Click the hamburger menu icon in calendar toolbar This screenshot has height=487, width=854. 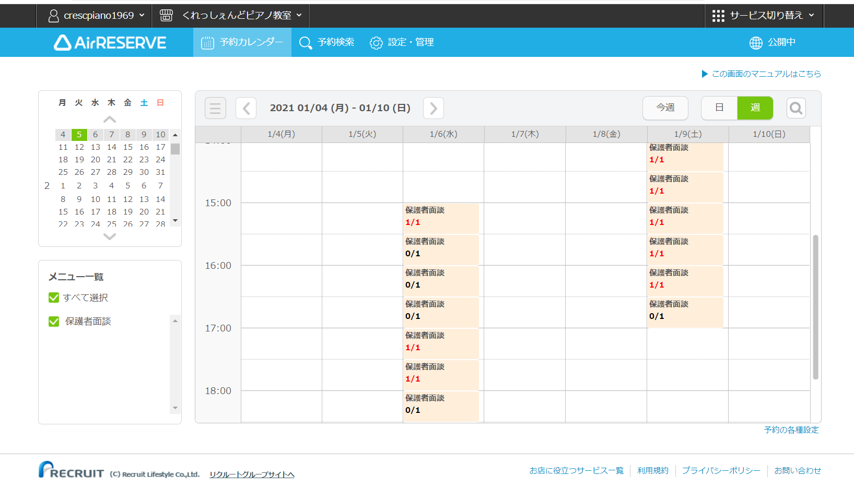[215, 108]
